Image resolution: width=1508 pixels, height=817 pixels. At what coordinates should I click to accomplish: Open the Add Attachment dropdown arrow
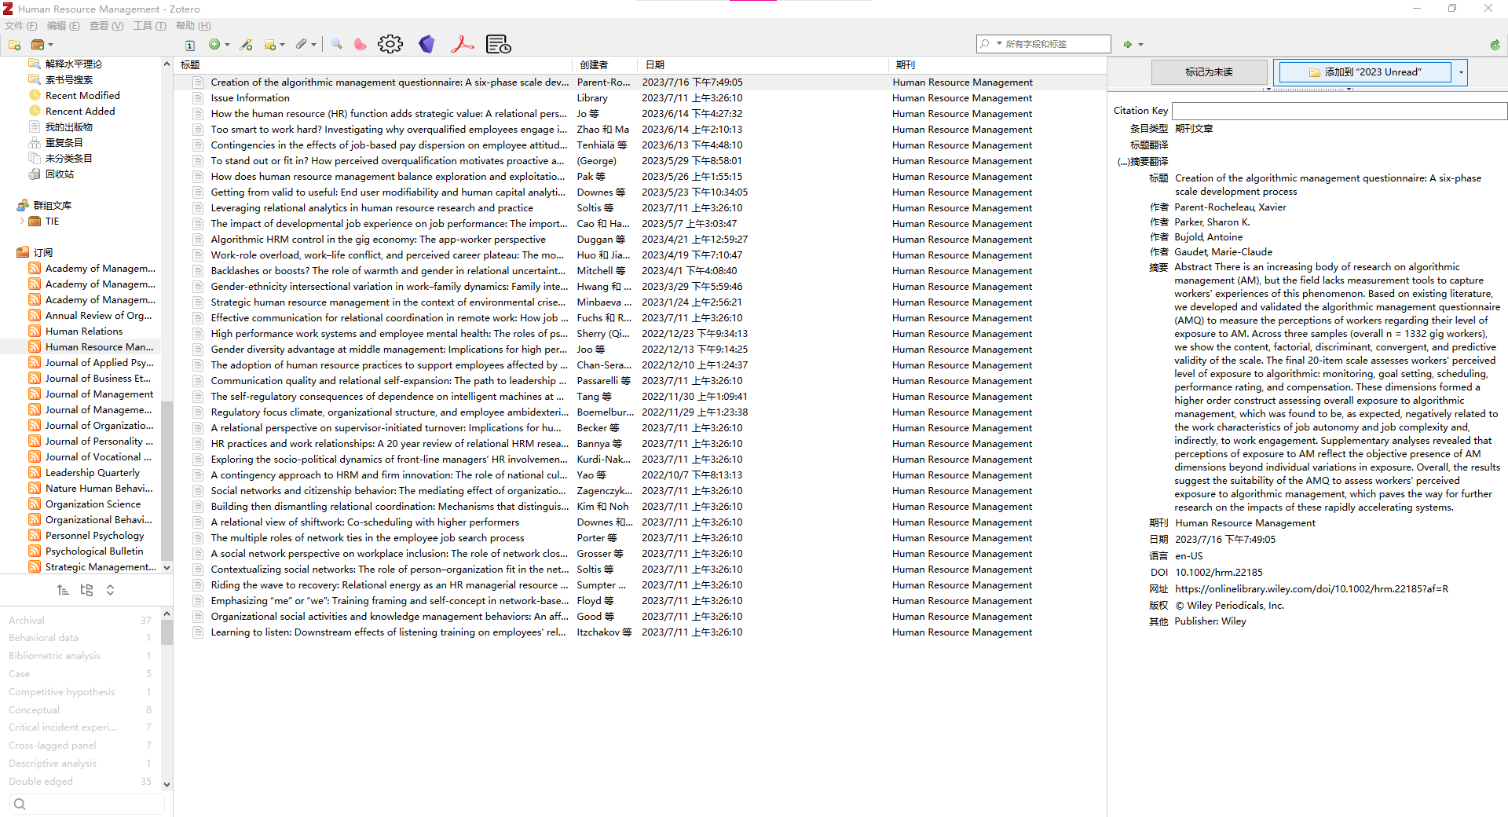313,45
